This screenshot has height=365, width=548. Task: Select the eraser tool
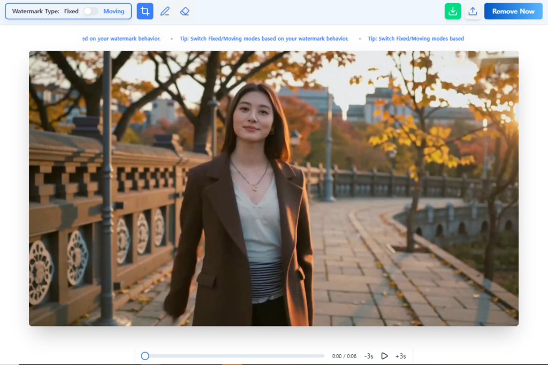(x=185, y=11)
